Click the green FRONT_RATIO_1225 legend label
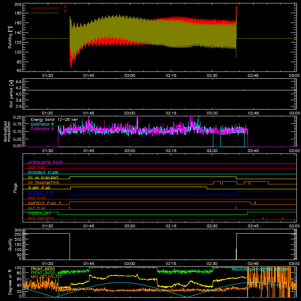The image size is (301, 301). pyautogui.click(x=49, y=273)
